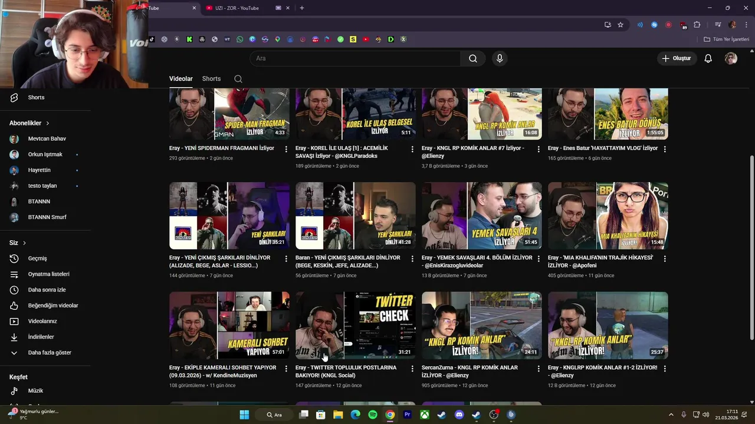Click the YouTube bookmark icon in the bookmarks bar

pyautogui.click(x=366, y=39)
